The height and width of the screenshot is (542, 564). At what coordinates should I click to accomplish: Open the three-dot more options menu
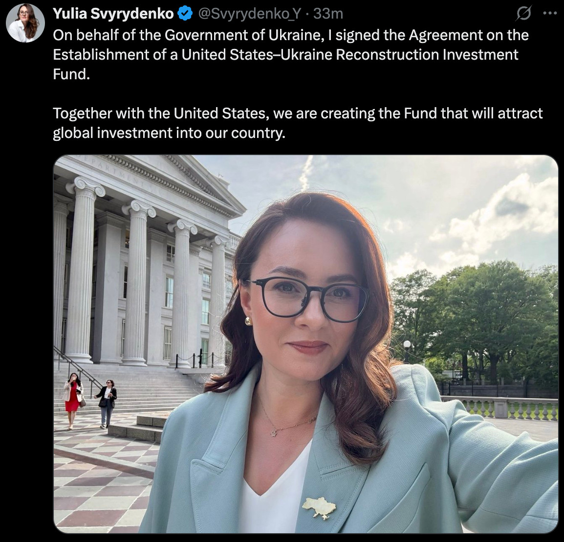click(x=550, y=13)
